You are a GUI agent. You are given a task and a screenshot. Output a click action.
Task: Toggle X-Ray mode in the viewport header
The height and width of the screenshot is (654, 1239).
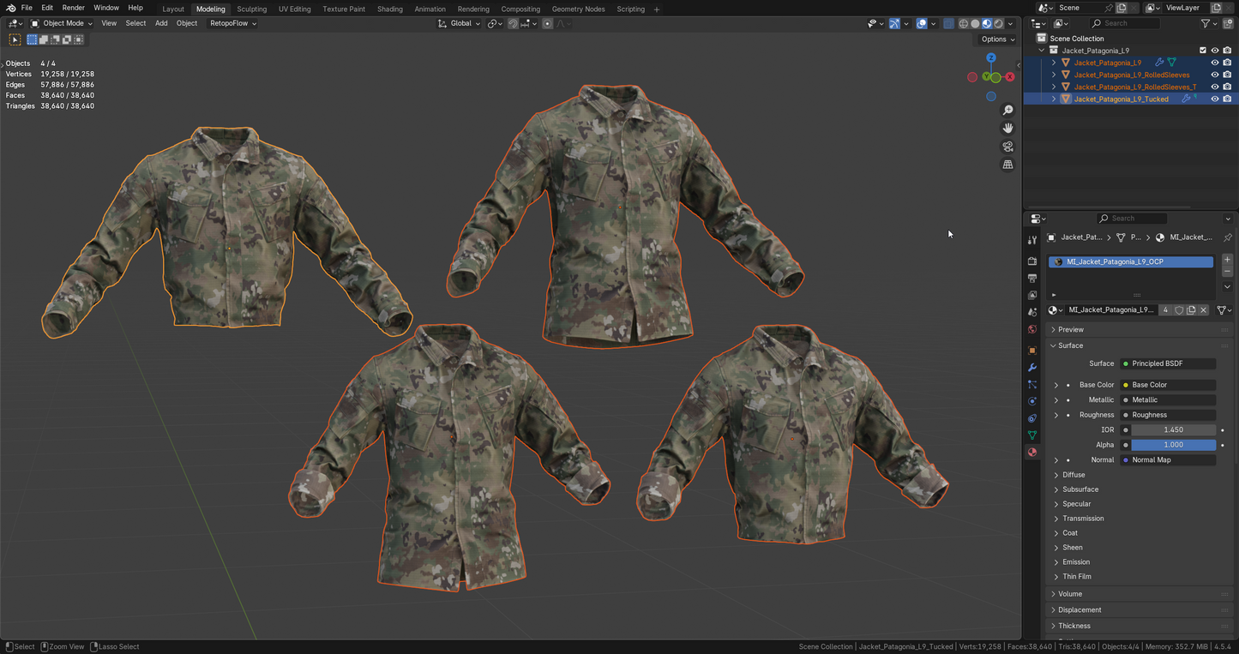(948, 23)
